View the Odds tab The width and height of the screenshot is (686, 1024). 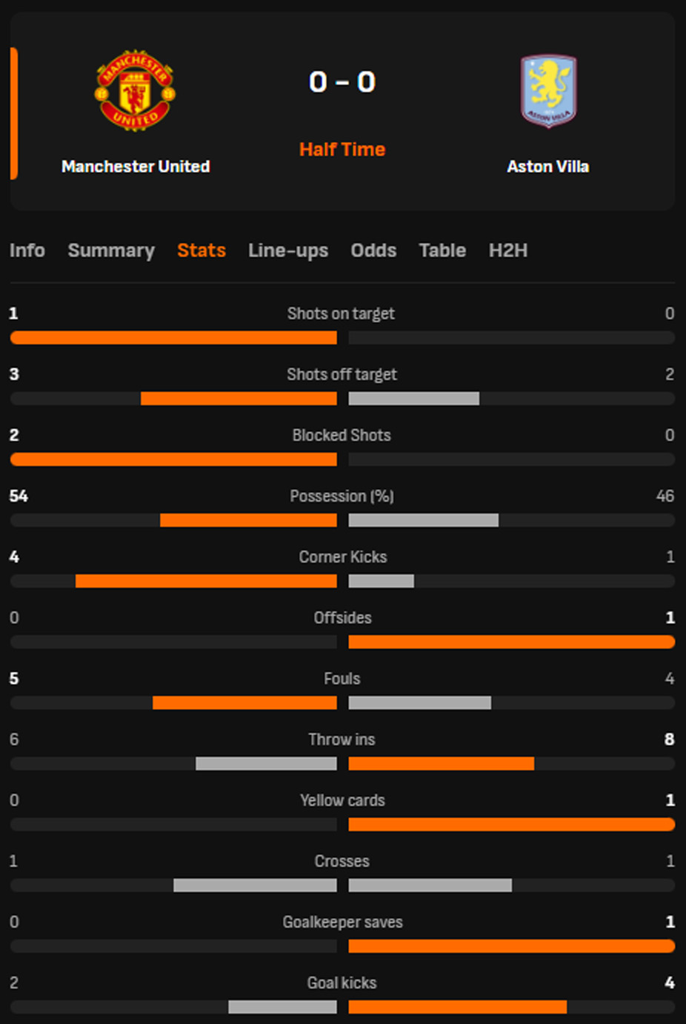pyautogui.click(x=373, y=250)
